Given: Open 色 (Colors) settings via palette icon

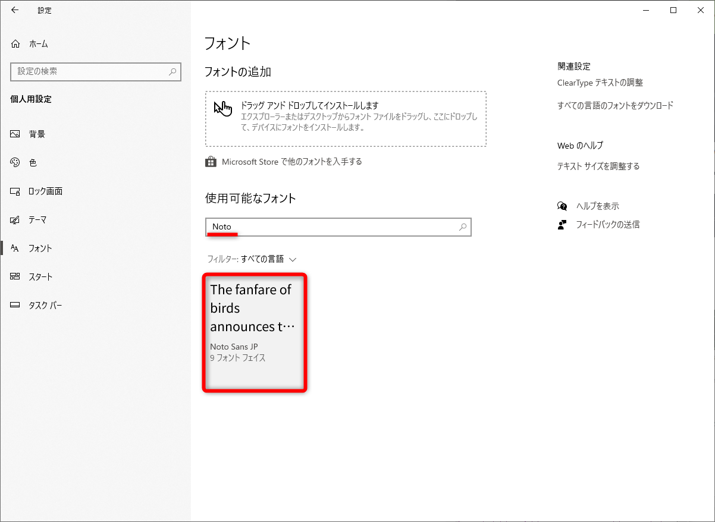Looking at the screenshot, I should [14, 162].
